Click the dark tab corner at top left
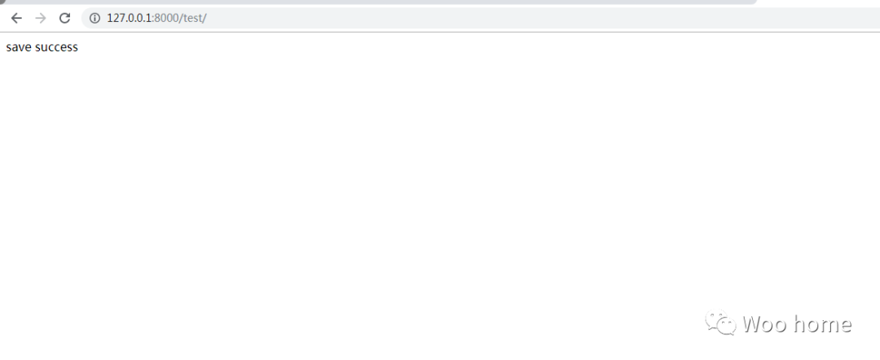The image size is (880, 360). (2, 2)
